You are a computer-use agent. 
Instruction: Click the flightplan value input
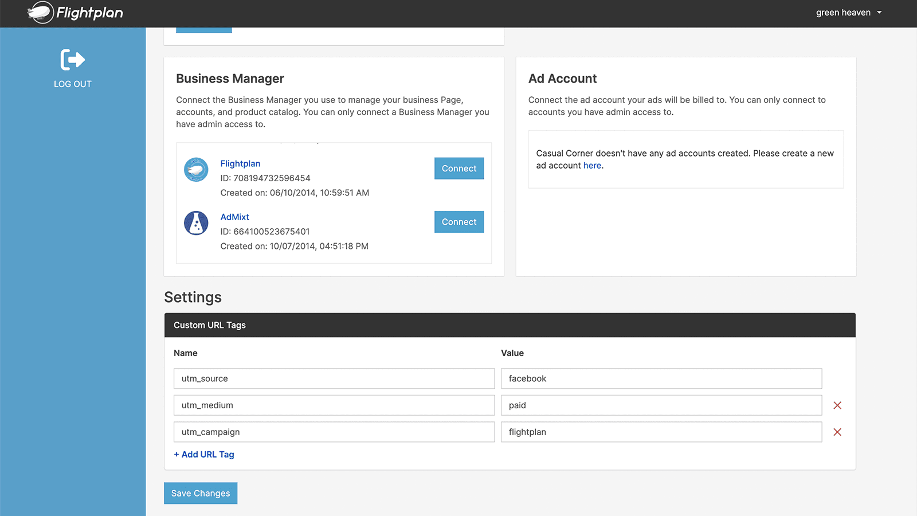tap(661, 432)
